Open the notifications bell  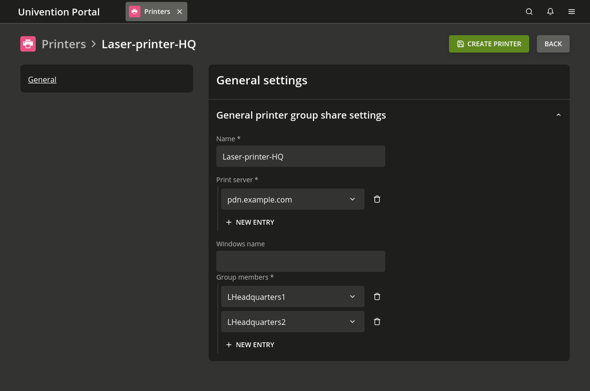coord(550,11)
